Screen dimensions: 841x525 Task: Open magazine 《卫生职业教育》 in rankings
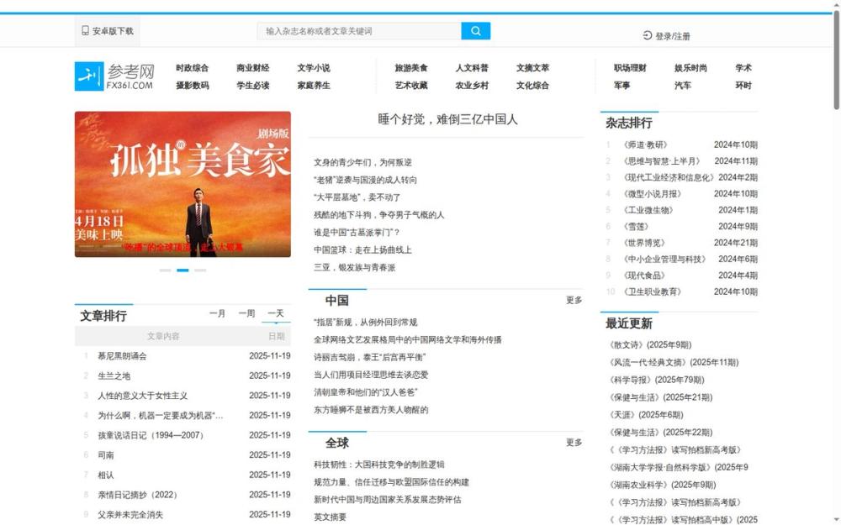tap(652, 291)
